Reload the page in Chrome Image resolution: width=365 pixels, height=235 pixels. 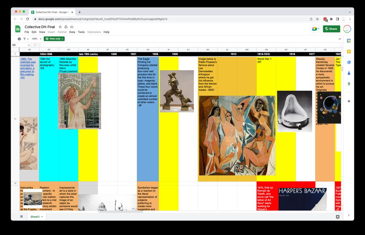click(27, 19)
